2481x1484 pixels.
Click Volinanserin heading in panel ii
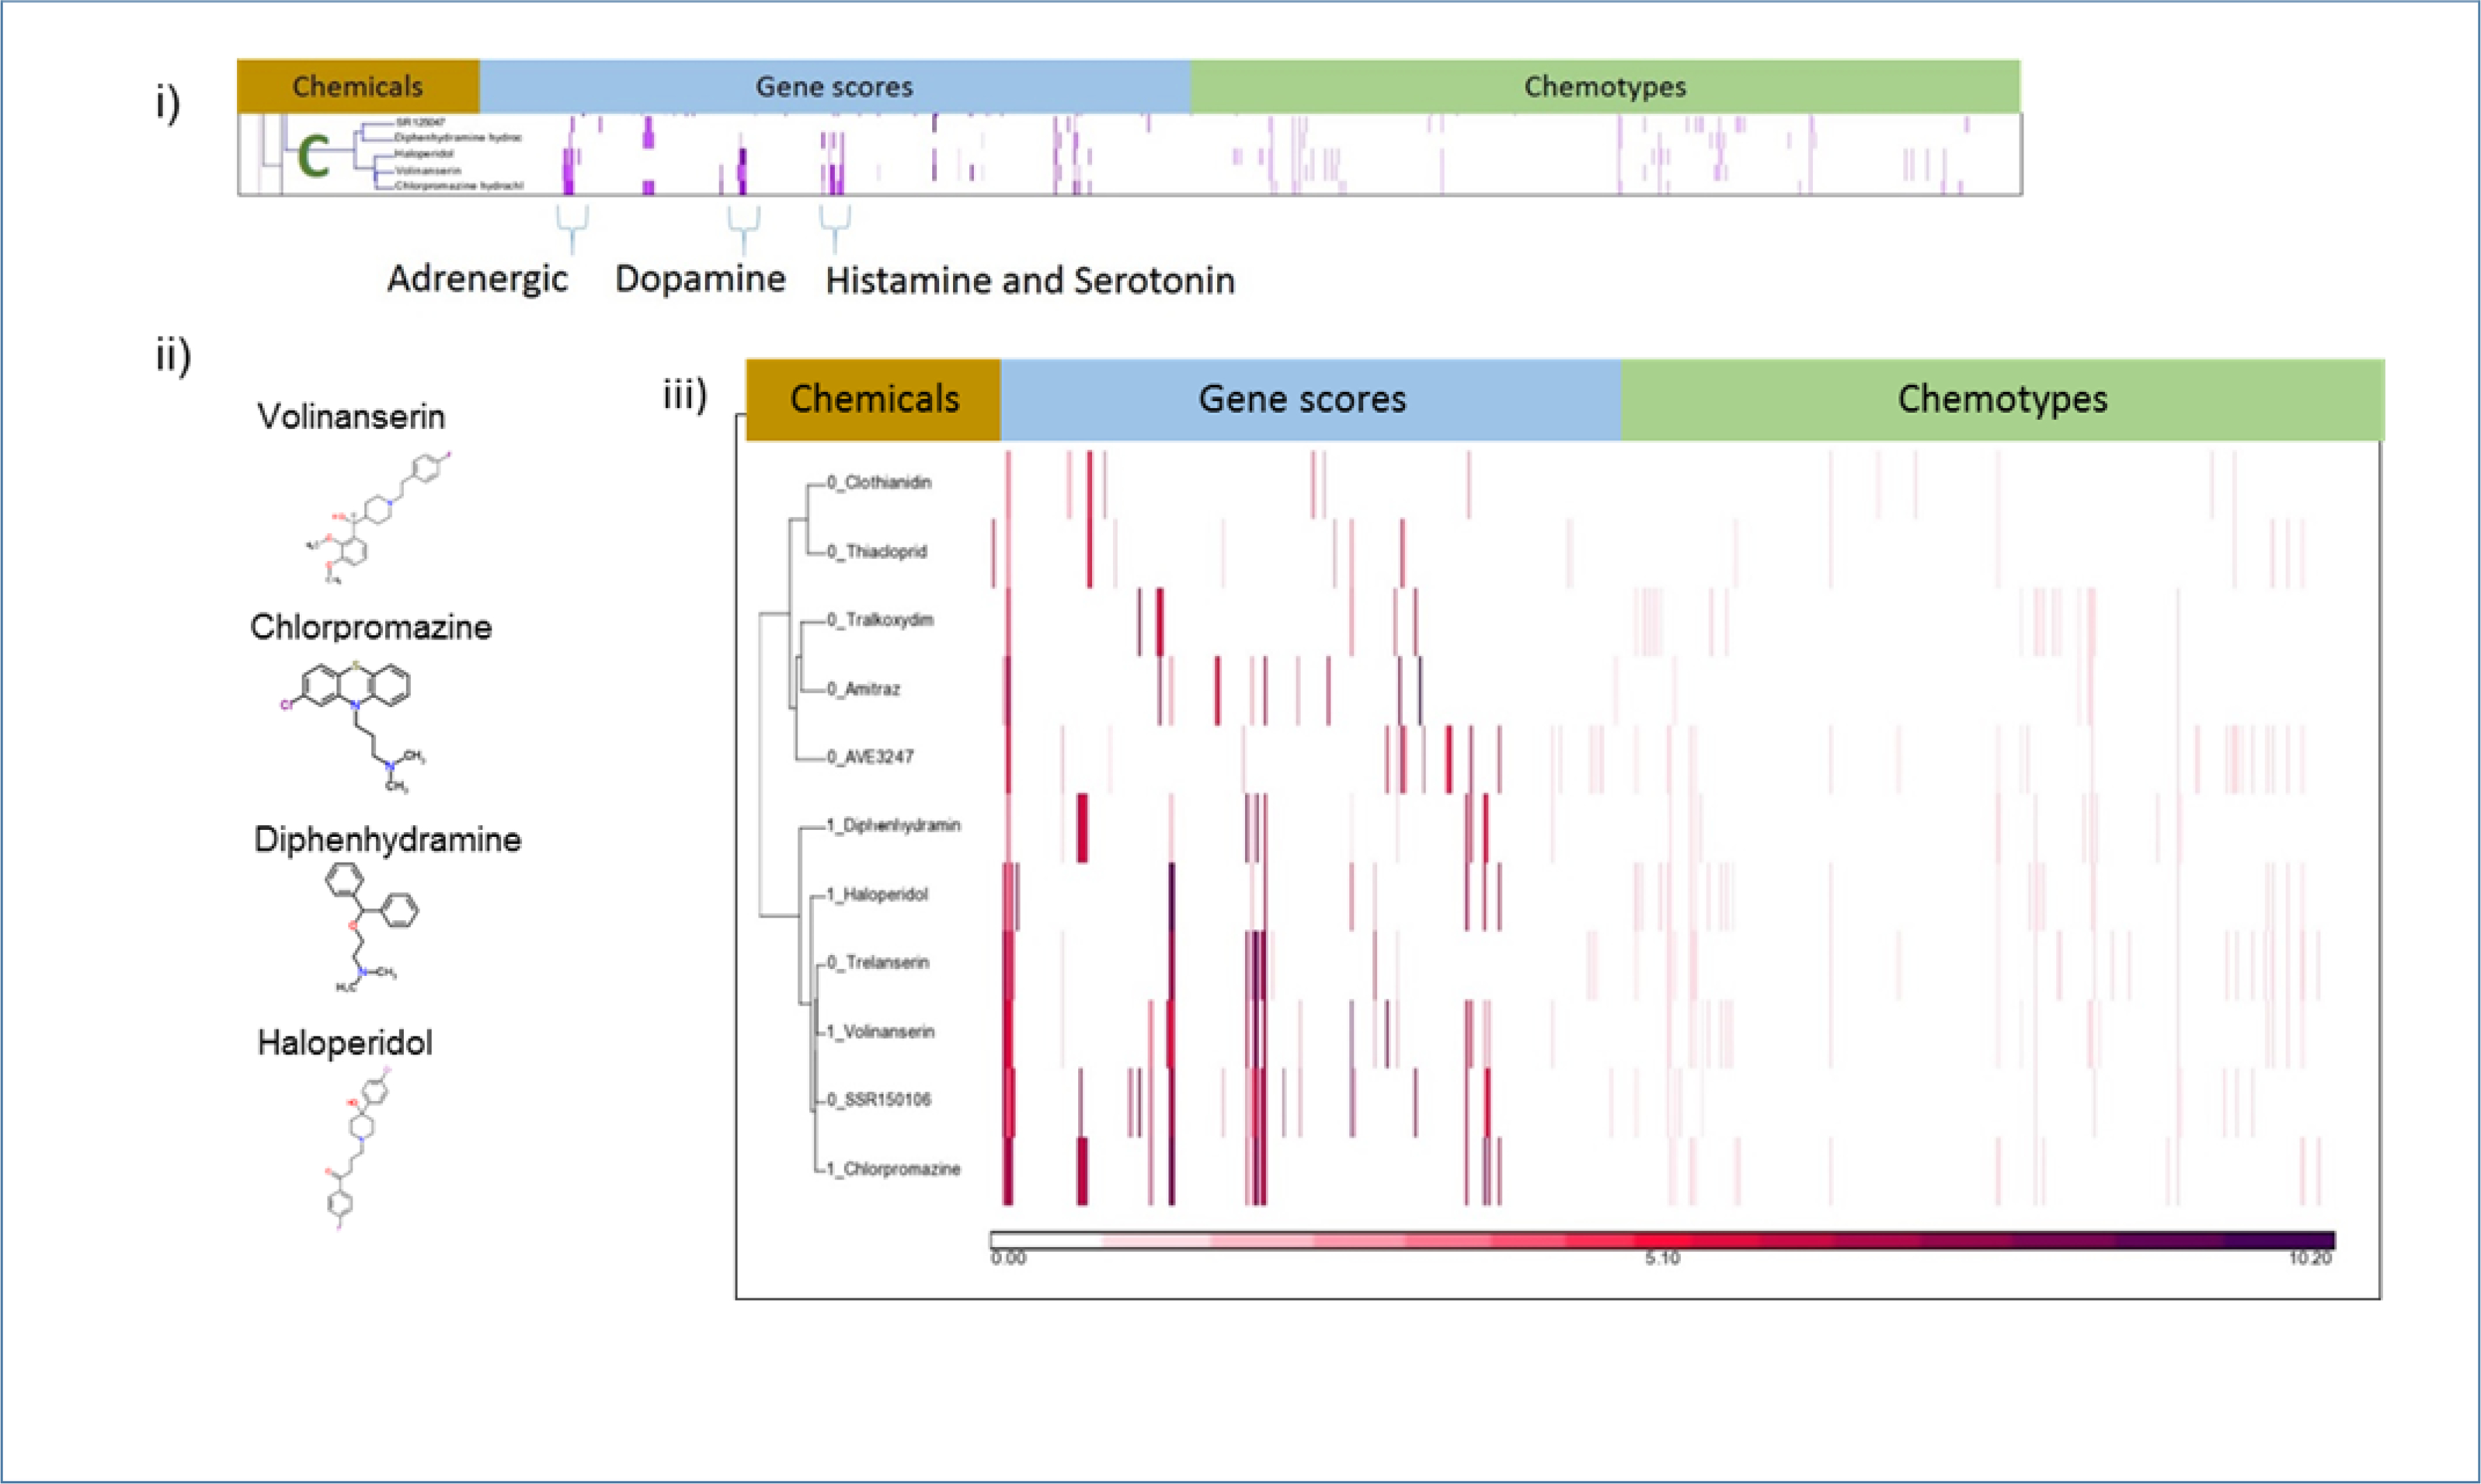(351, 416)
